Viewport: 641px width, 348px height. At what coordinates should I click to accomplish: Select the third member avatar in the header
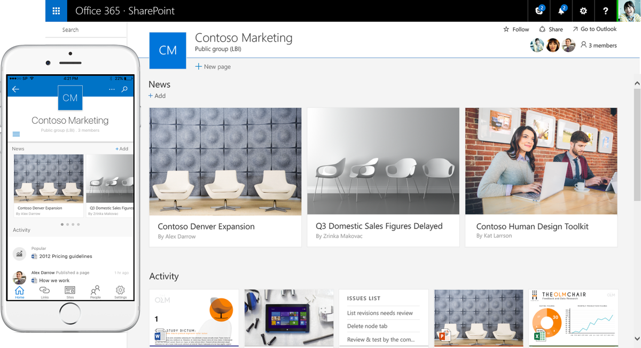pyautogui.click(x=569, y=45)
